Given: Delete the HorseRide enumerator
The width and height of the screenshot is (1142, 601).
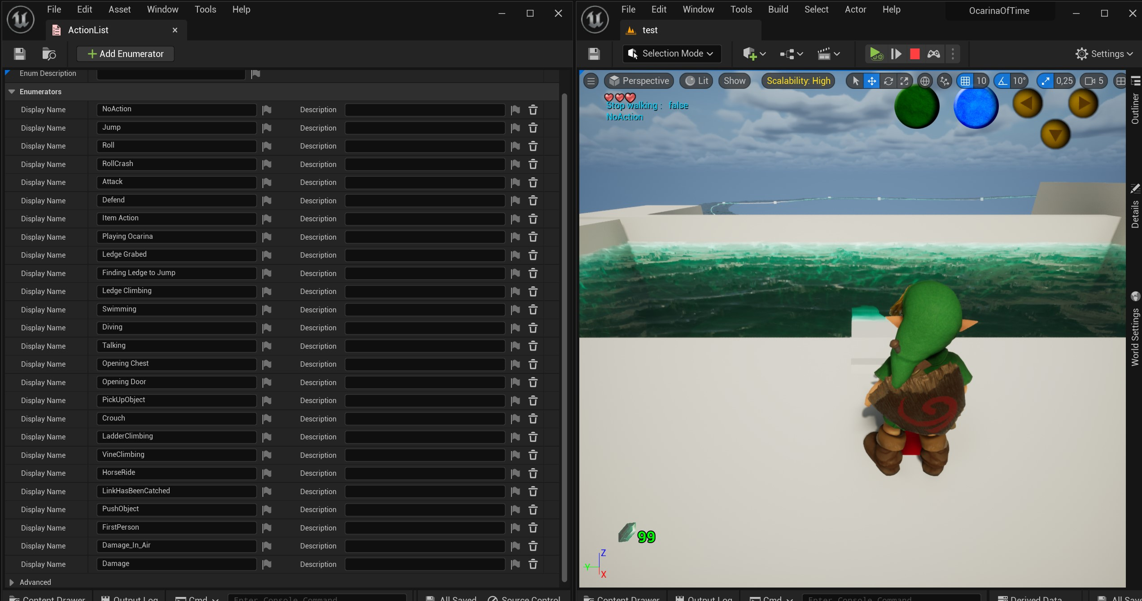Looking at the screenshot, I should (x=533, y=473).
